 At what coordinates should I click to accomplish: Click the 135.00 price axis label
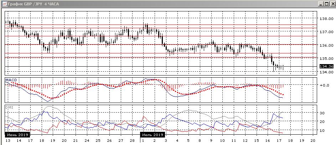(x=325, y=58)
